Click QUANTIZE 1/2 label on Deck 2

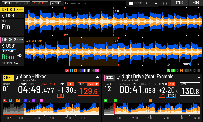coord(148,84)
